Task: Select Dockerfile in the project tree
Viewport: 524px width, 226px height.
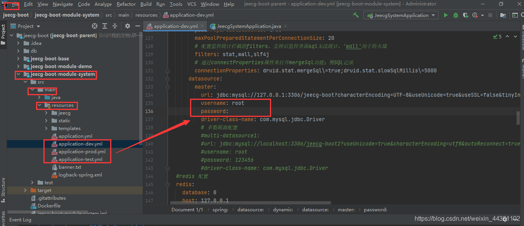Action: 49,205
